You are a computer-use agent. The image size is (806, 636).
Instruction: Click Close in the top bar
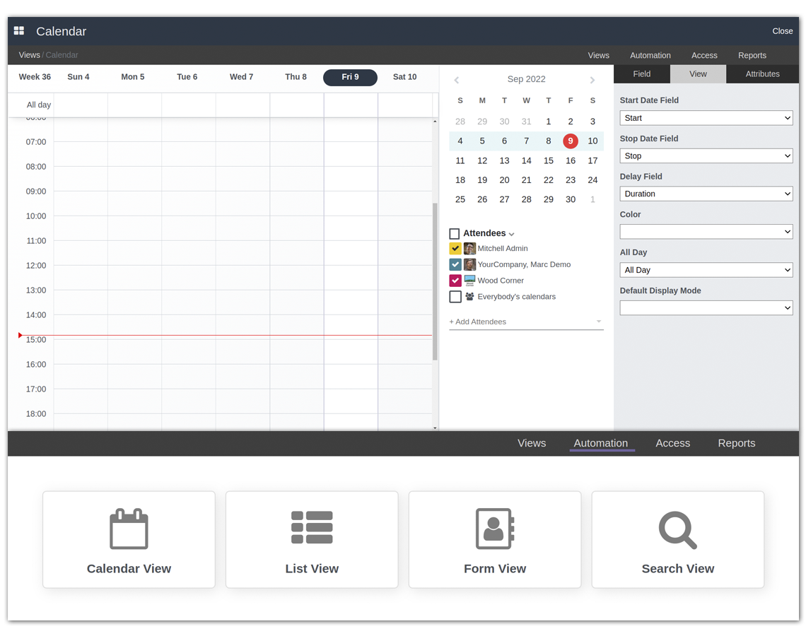[782, 31]
